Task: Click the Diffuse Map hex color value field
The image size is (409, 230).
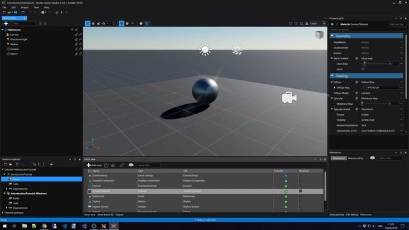Action: [382, 88]
